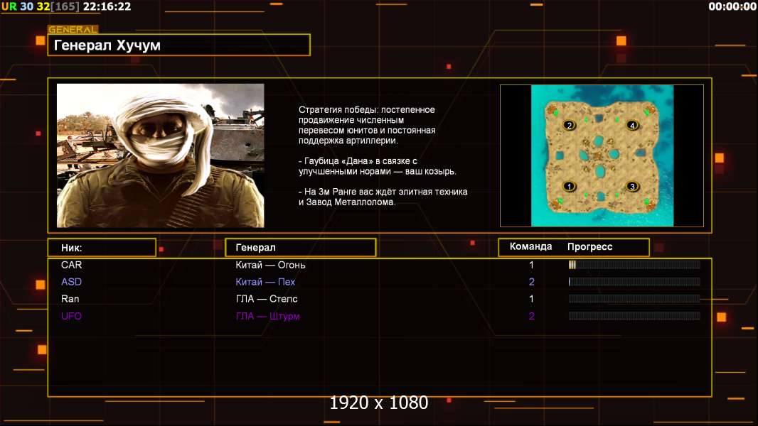Click the Ran player name
The image size is (758, 426).
(70, 299)
